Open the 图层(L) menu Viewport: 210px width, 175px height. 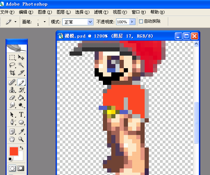pyautogui.click(x=64, y=12)
